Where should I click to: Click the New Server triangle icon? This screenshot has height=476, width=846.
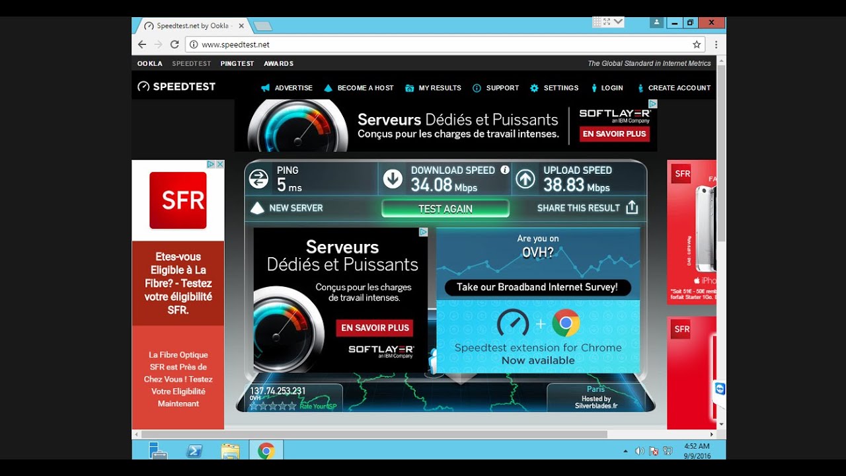tap(257, 208)
